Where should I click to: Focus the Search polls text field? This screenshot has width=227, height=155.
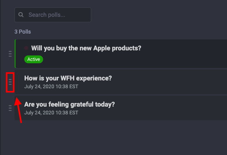coord(53,15)
